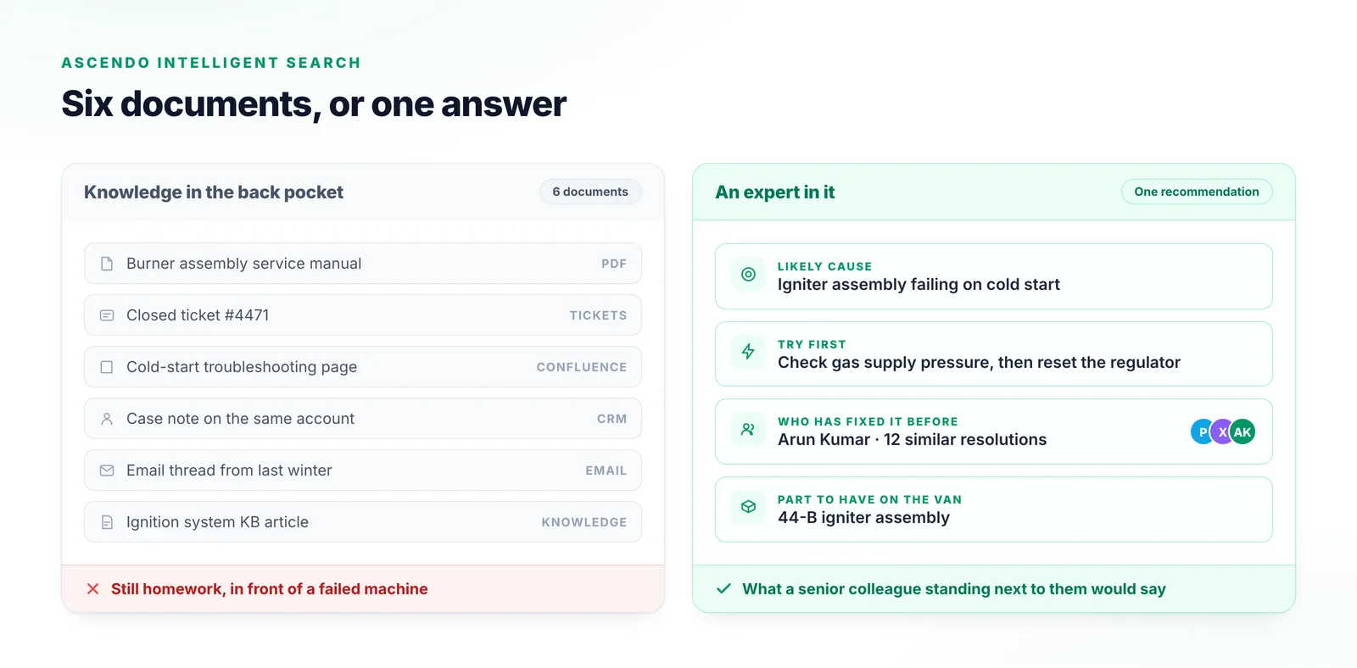Click the PDF file icon beside Burner assembly manual
1357x668 pixels.
point(107,264)
